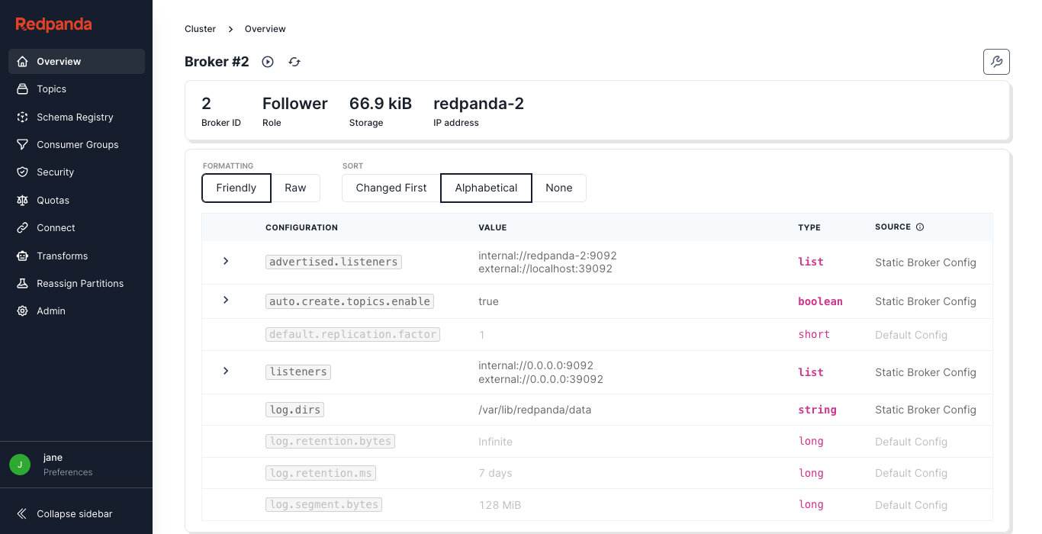Open Consumer Groups in the sidebar
The height and width of the screenshot is (534, 1042).
[x=77, y=144]
